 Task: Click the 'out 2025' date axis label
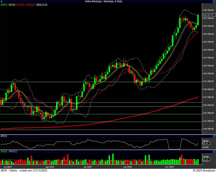(x=127, y=167)
